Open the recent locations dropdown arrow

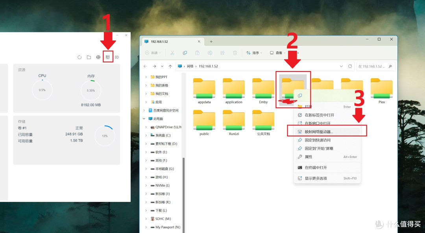(x=162, y=66)
